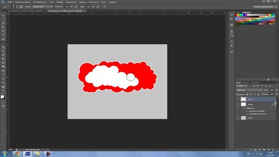Toggle pressure for opacity in options bar
279x157 pixels.
(76, 7)
